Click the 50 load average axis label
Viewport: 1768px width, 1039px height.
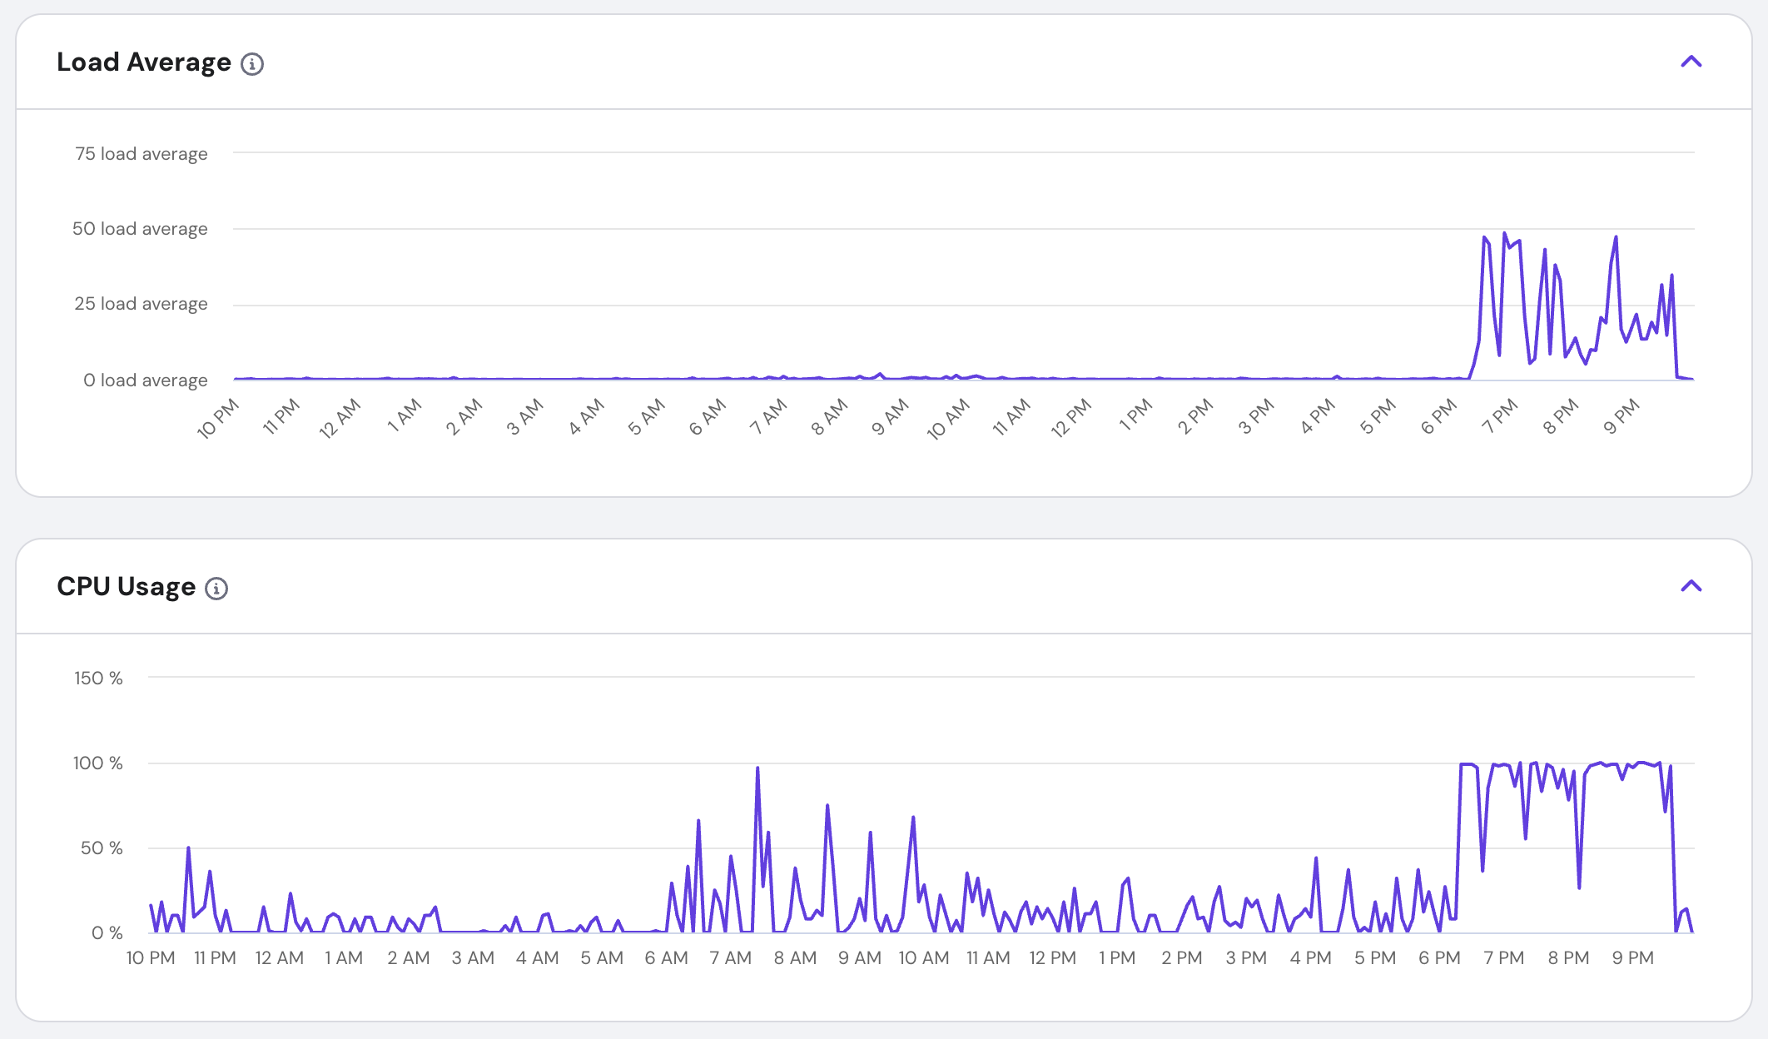coord(140,229)
